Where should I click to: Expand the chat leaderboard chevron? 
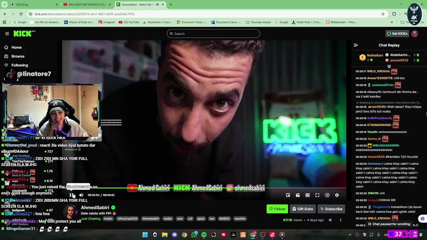coord(389,66)
